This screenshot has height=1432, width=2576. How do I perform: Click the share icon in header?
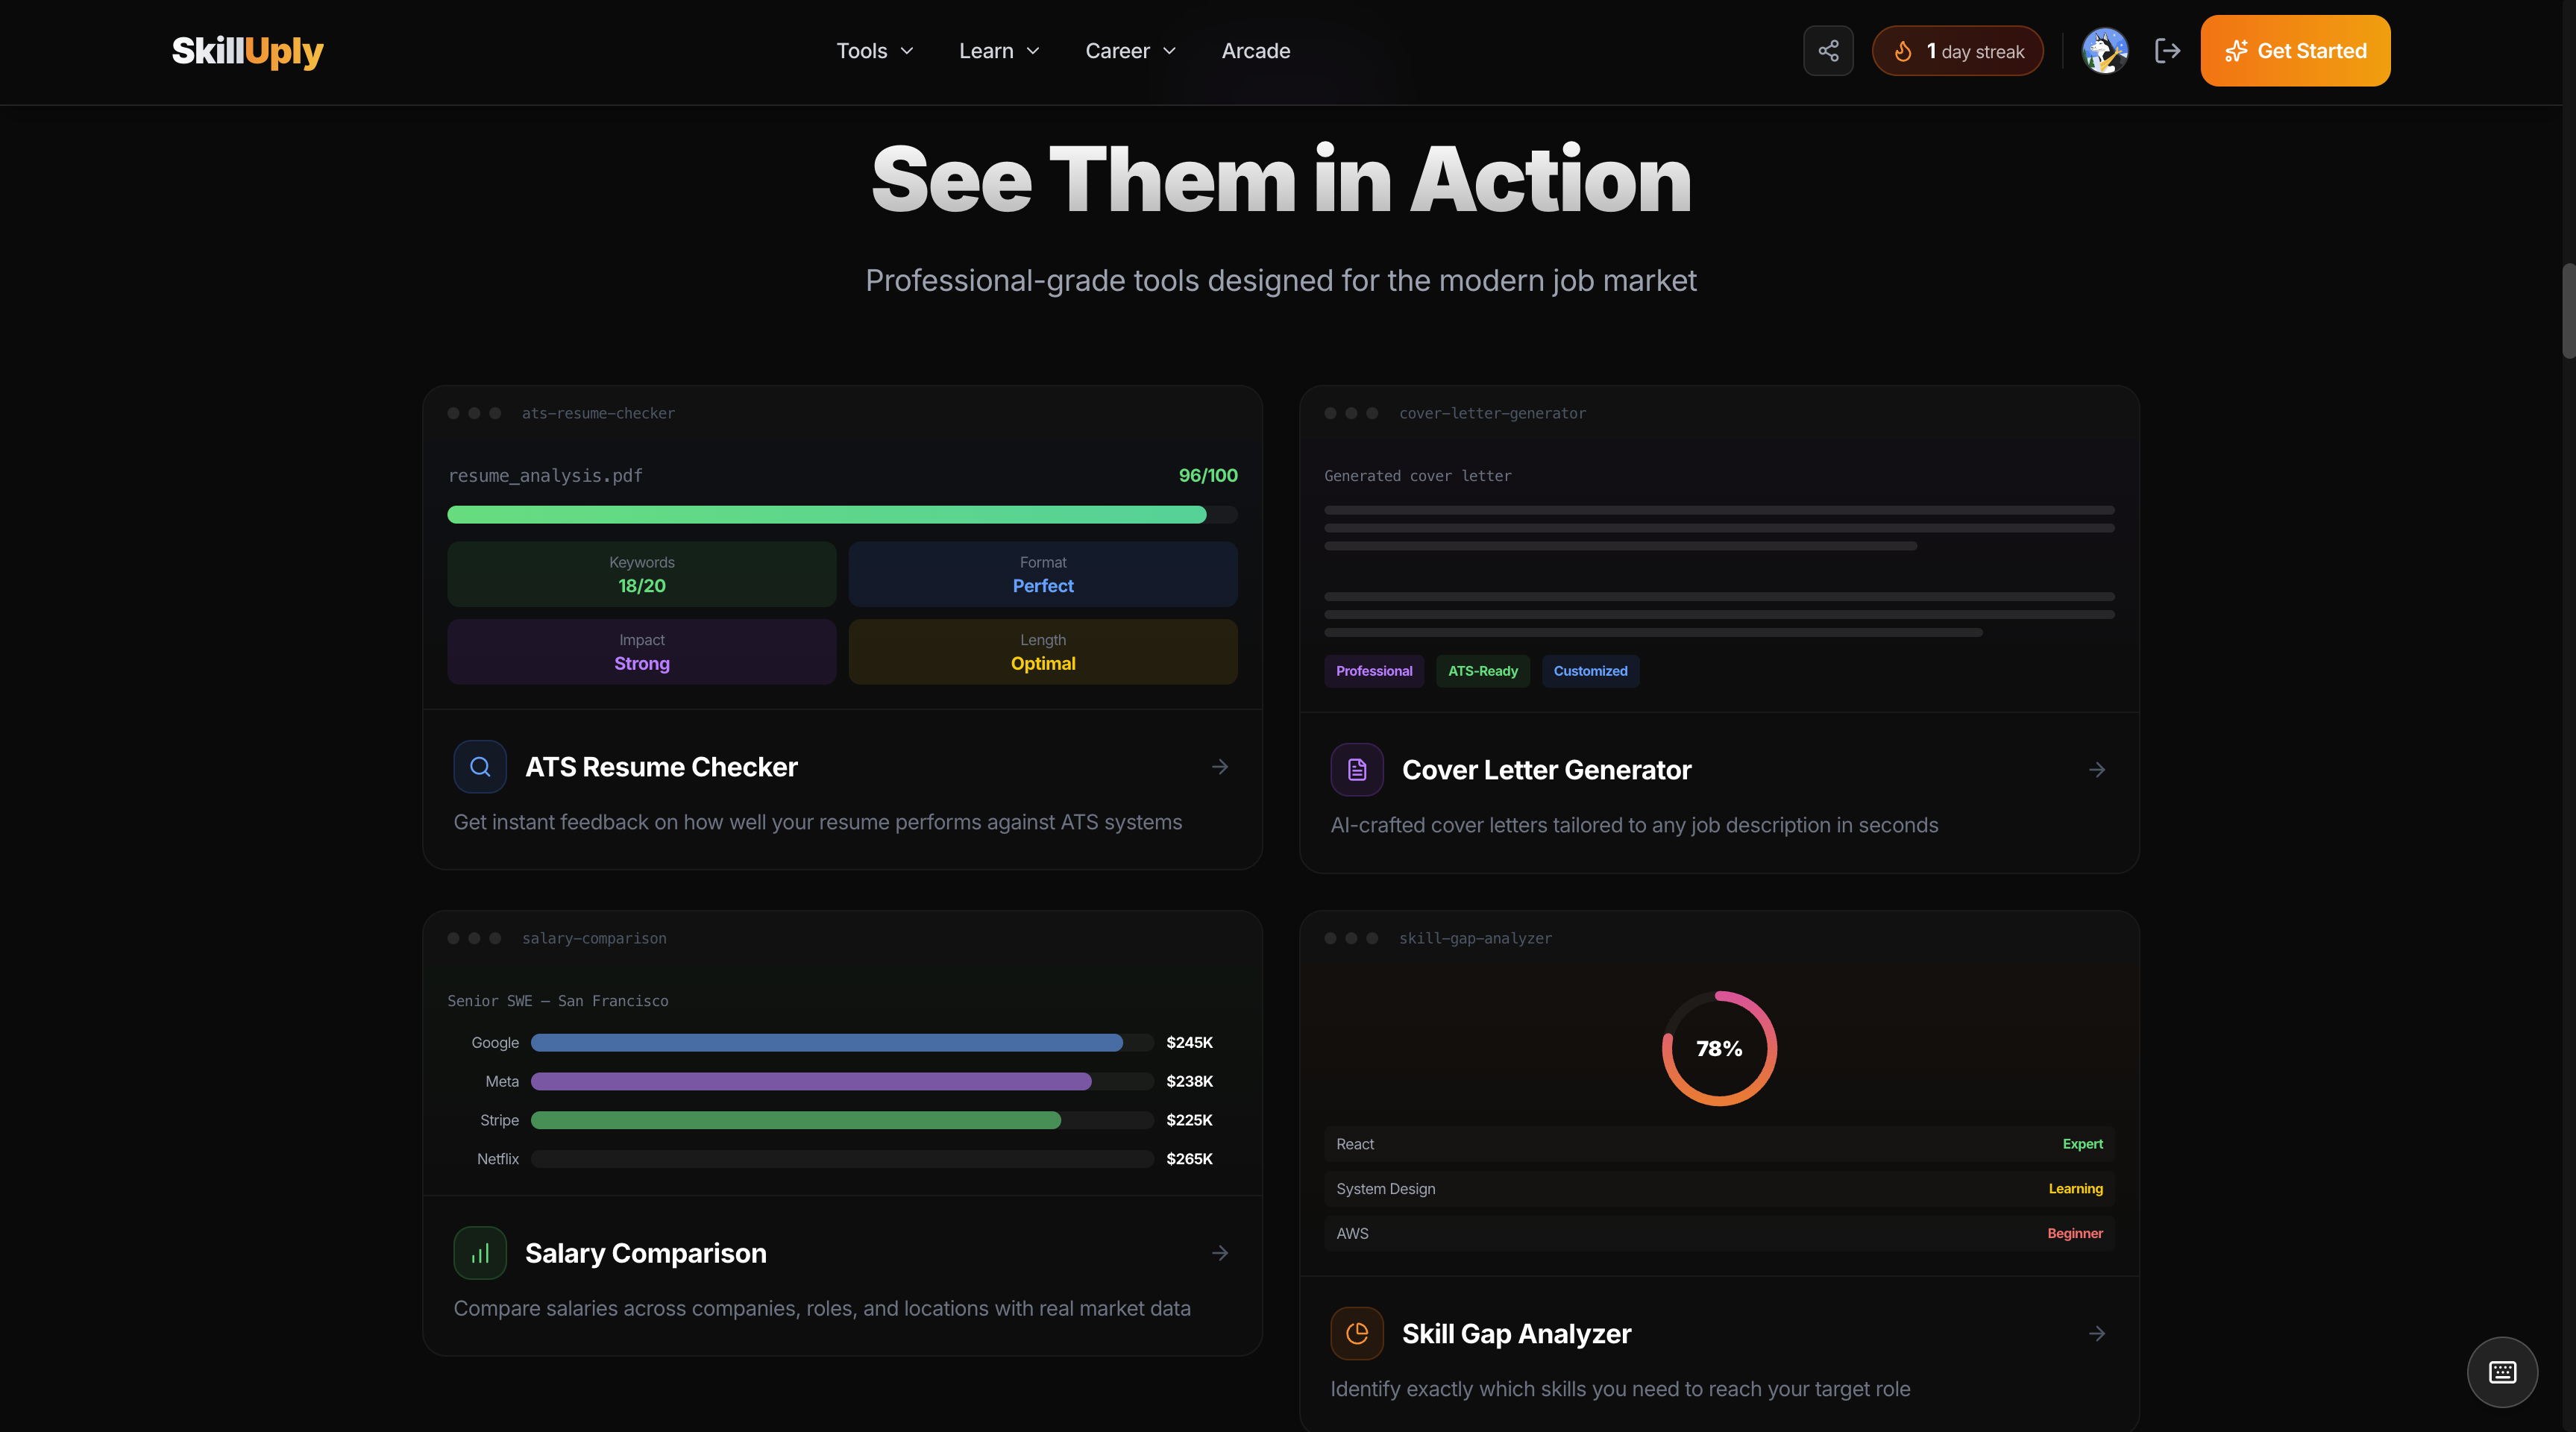(x=1828, y=51)
